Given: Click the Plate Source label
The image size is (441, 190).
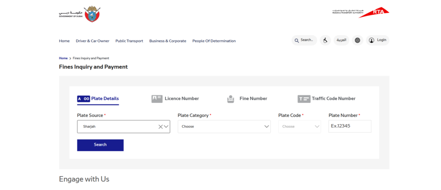Looking at the screenshot, I should tap(90, 115).
